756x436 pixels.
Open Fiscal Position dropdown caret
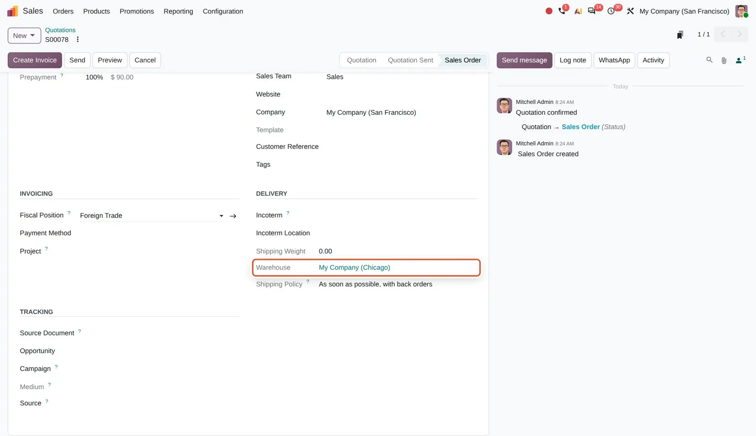pyautogui.click(x=221, y=216)
